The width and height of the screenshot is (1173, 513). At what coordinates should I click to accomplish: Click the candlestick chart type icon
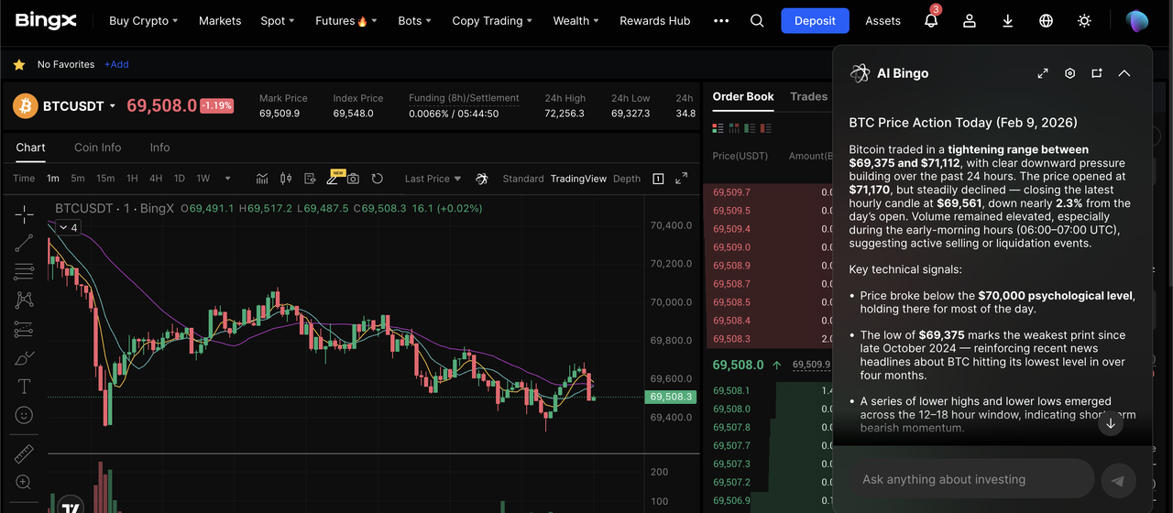(285, 179)
